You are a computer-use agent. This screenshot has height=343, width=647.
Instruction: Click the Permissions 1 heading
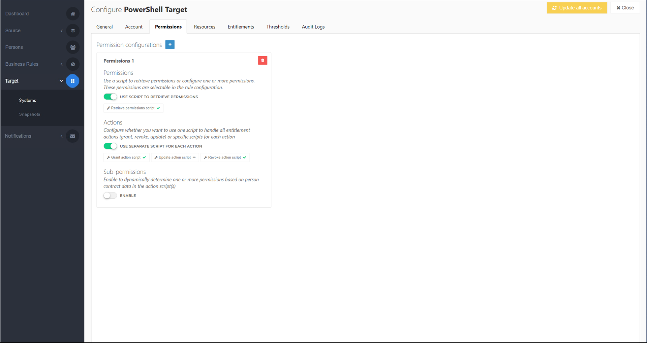(119, 61)
